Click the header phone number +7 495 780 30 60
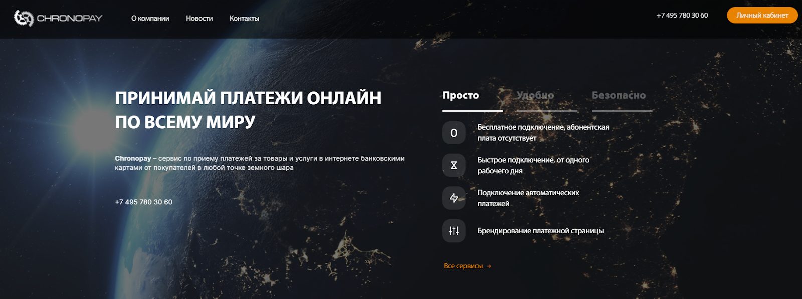802x299 pixels. coord(682,15)
